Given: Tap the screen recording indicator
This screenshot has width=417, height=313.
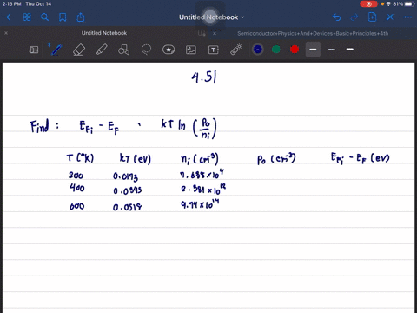Looking at the screenshot, I should coord(368,4).
